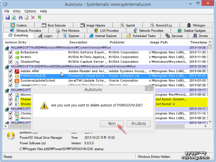This screenshot has height=162, width=216.
Task: Cancel deletion with the 아니오(N) button
Action: (x=138, y=124)
